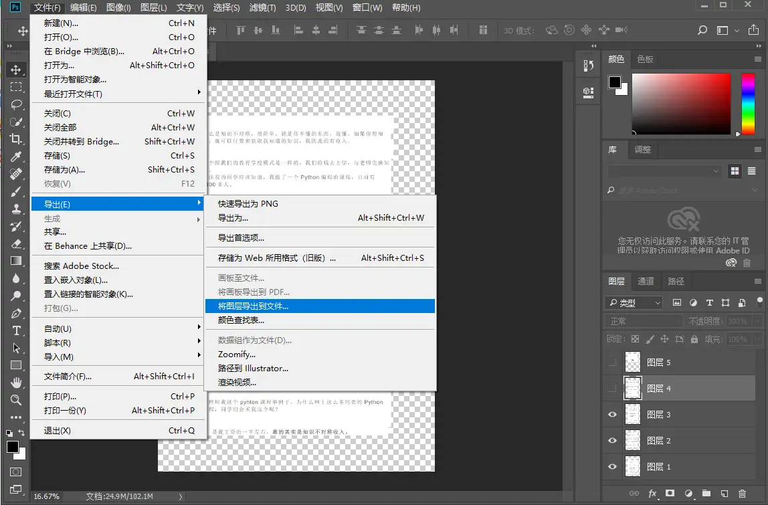Open the 类型 layer filter dropdown
768x505 pixels.
coord(633,303)
